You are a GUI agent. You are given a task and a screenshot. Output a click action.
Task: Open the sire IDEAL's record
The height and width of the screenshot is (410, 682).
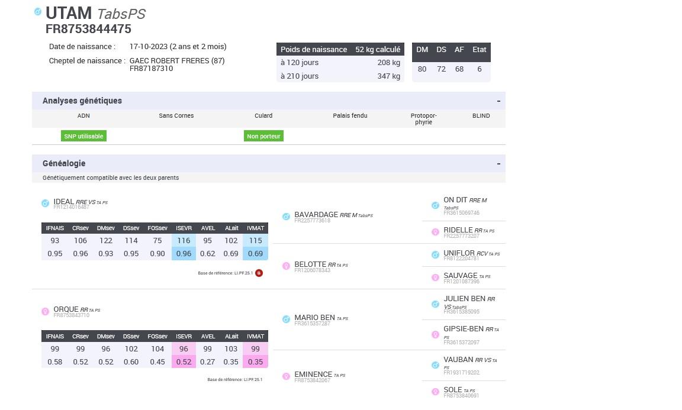pyautogui.click(x=64, y=202)
